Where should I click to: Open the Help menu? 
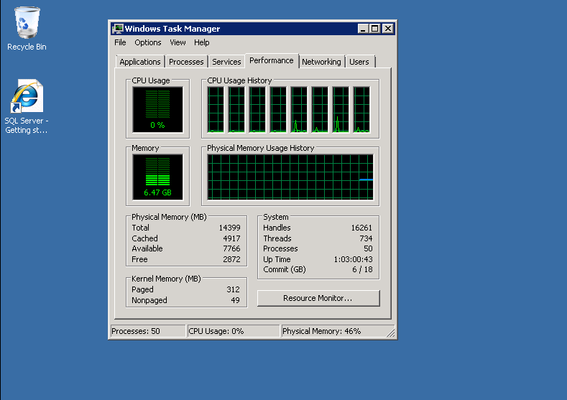201,42
